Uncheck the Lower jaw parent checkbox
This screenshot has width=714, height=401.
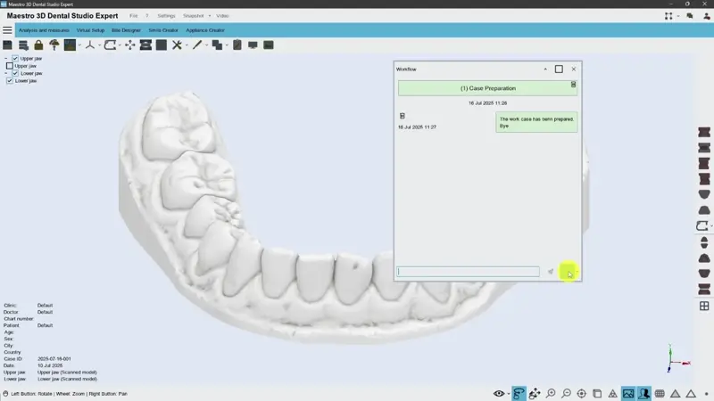coord(15,73)
